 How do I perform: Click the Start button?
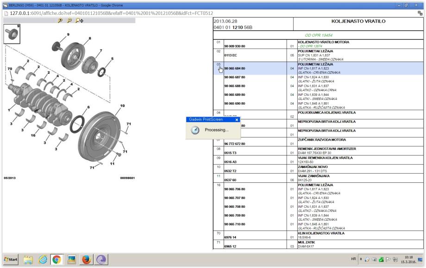tap(9, 260)
